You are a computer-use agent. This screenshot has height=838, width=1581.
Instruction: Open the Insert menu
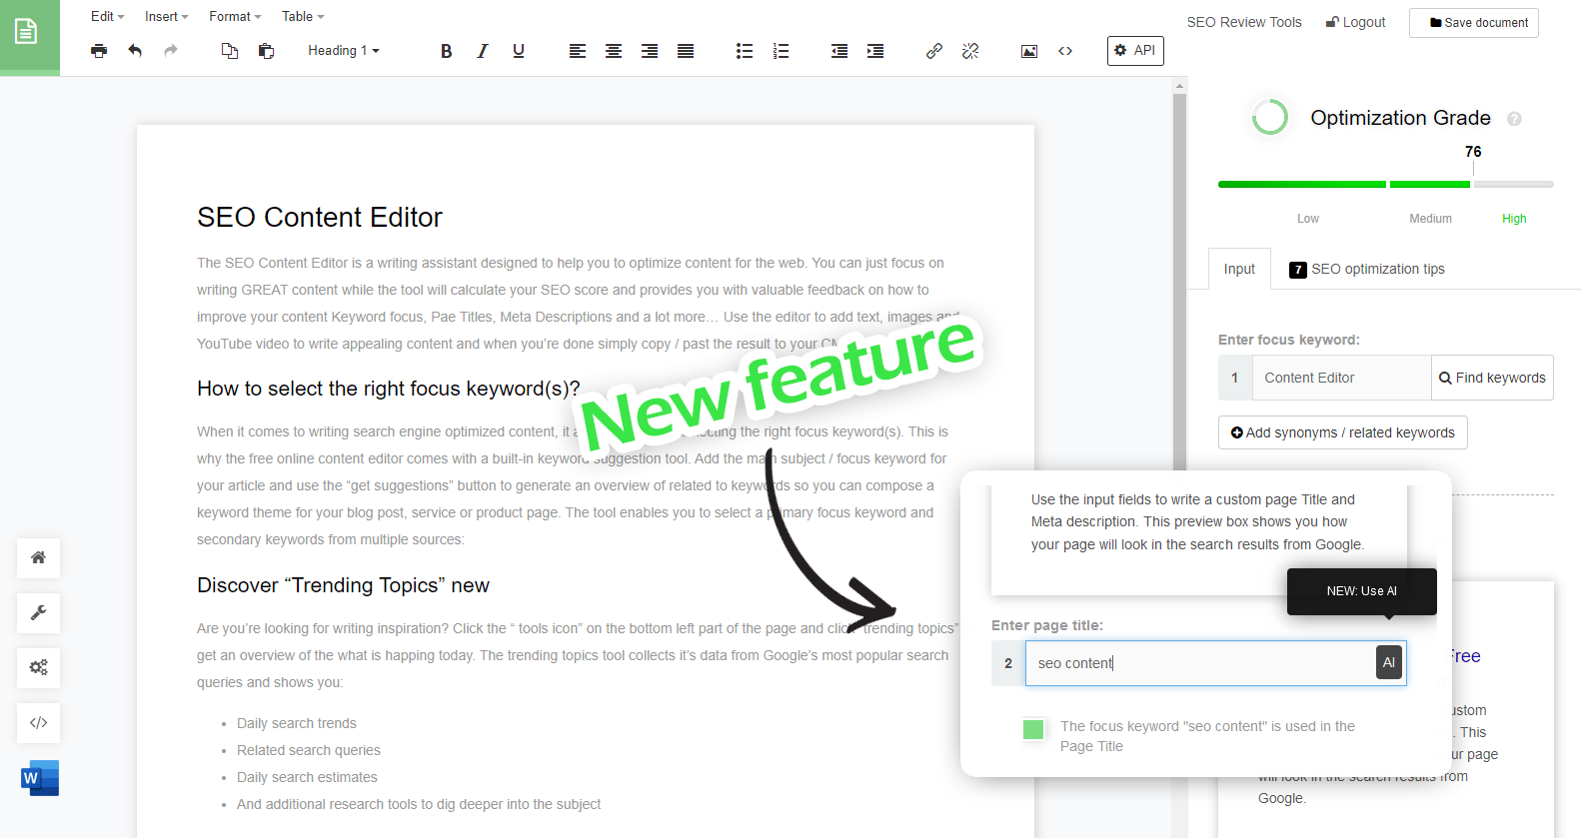(x=166, y=16)
